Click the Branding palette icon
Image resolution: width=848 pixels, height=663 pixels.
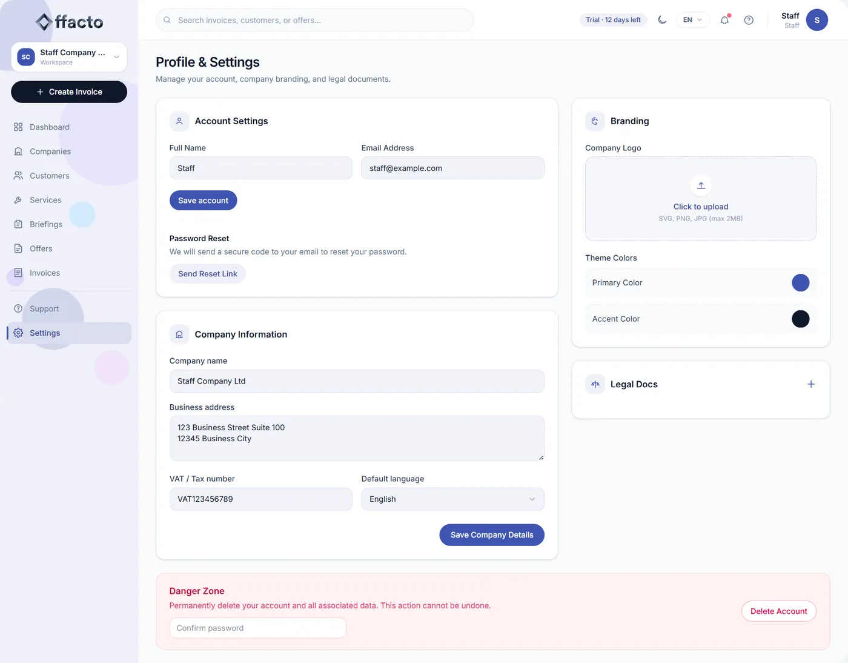(595, 121)
